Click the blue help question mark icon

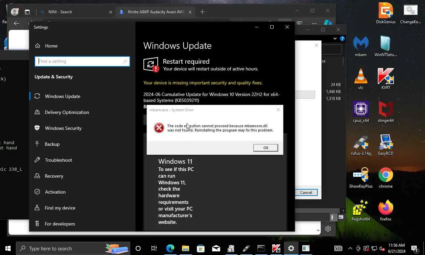coord(342,39)
